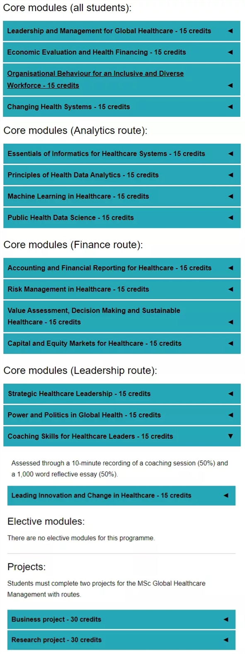This screenshot has width=245, height=654.
Task: Expand Power and Politics in Global Health
Action: [122, 415]
